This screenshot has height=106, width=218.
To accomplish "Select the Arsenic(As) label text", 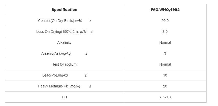I will click(56, 53).
